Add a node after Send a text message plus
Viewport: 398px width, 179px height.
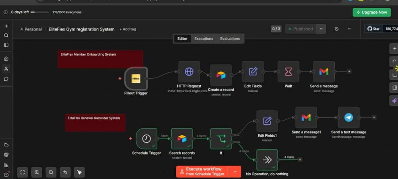coord(374,118)
